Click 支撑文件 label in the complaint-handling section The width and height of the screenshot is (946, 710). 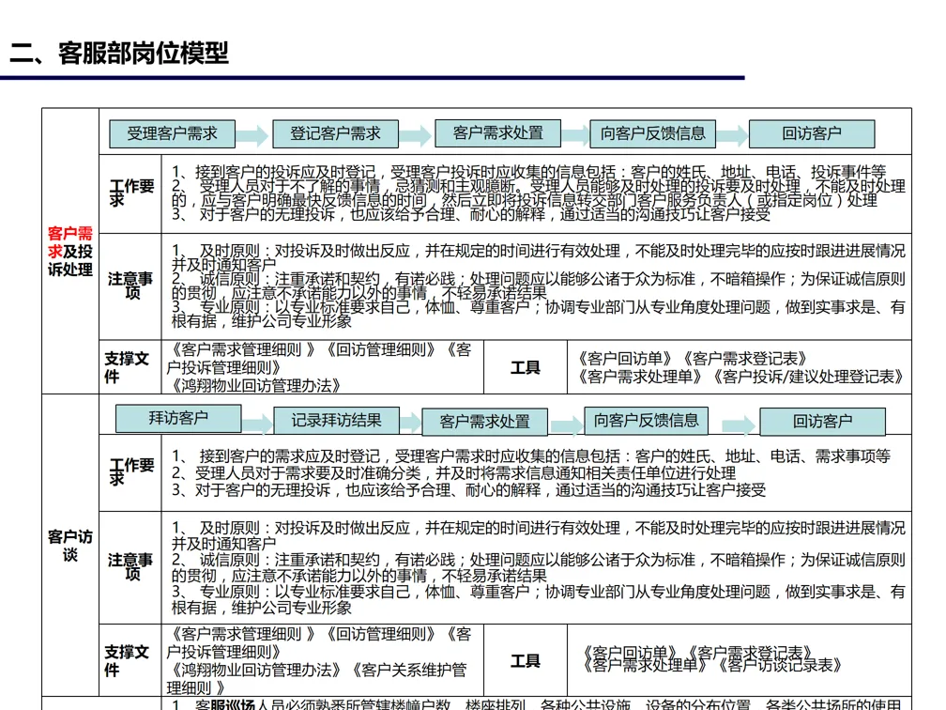[126, 367]
